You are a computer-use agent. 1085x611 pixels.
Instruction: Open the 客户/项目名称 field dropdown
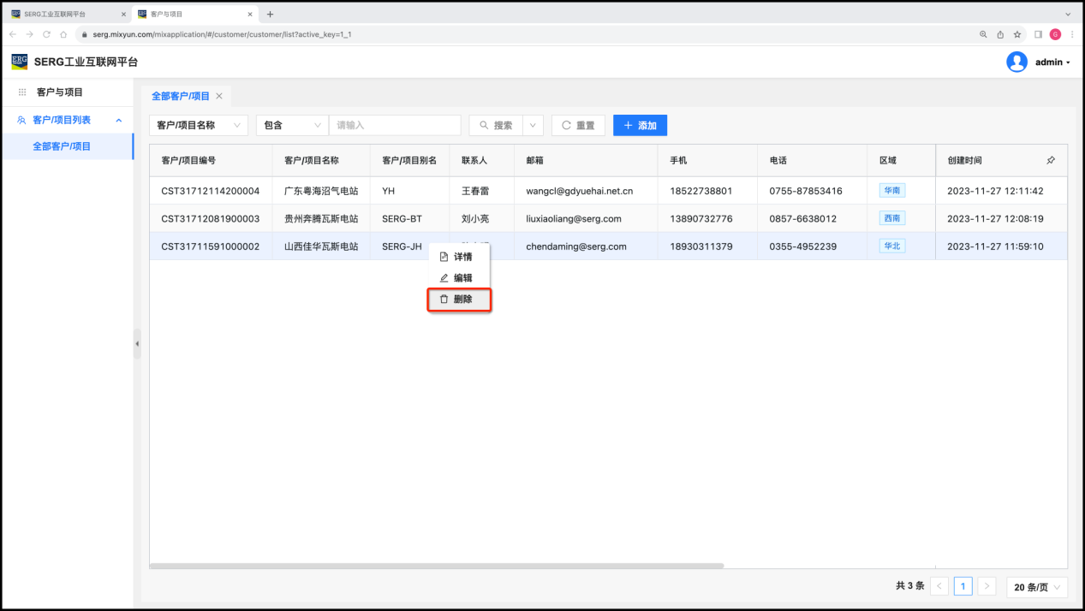tap(199, 125)
